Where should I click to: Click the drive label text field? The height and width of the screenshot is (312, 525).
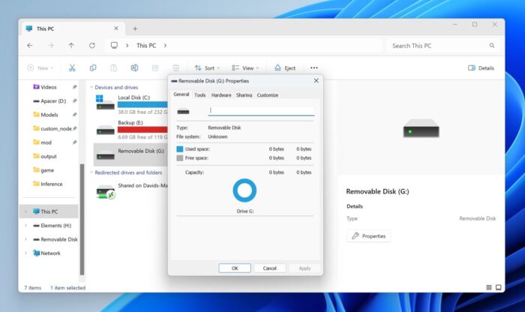click(x=260, y=111)
